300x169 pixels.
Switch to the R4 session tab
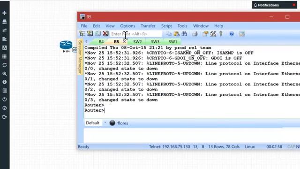coord(101,42)
